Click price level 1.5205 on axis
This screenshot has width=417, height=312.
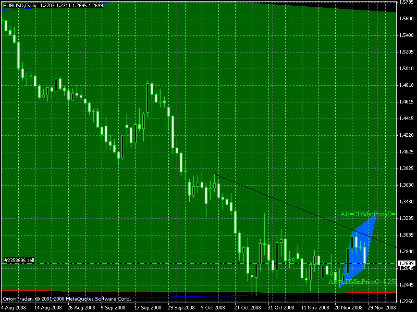click(x=407, y=52)
